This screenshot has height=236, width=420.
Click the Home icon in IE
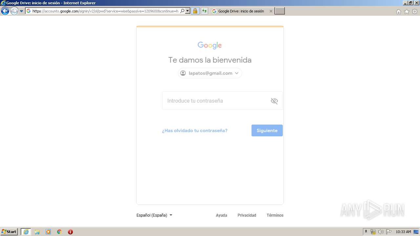399,11
